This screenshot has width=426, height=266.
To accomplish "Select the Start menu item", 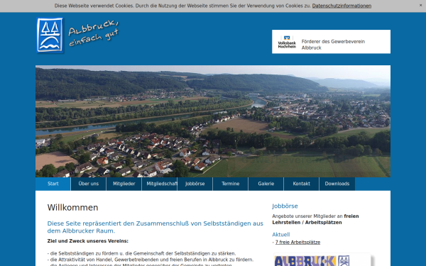I will pos(53,184).
